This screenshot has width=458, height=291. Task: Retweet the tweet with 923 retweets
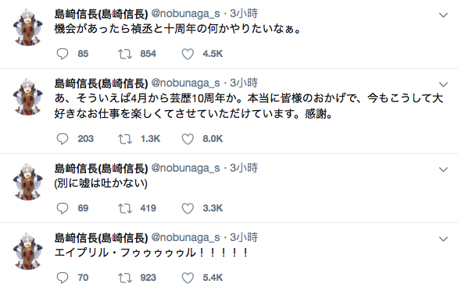pos(125,278)
